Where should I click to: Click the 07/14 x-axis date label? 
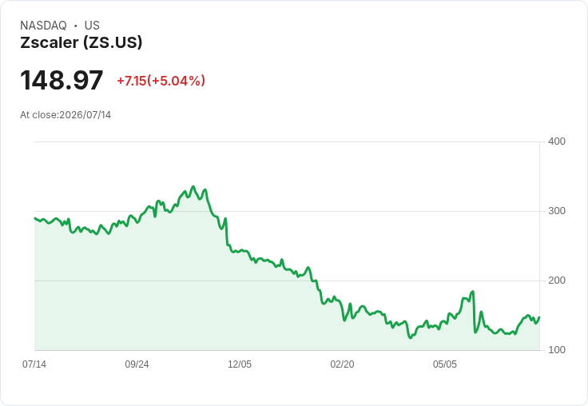coord(34,364)
